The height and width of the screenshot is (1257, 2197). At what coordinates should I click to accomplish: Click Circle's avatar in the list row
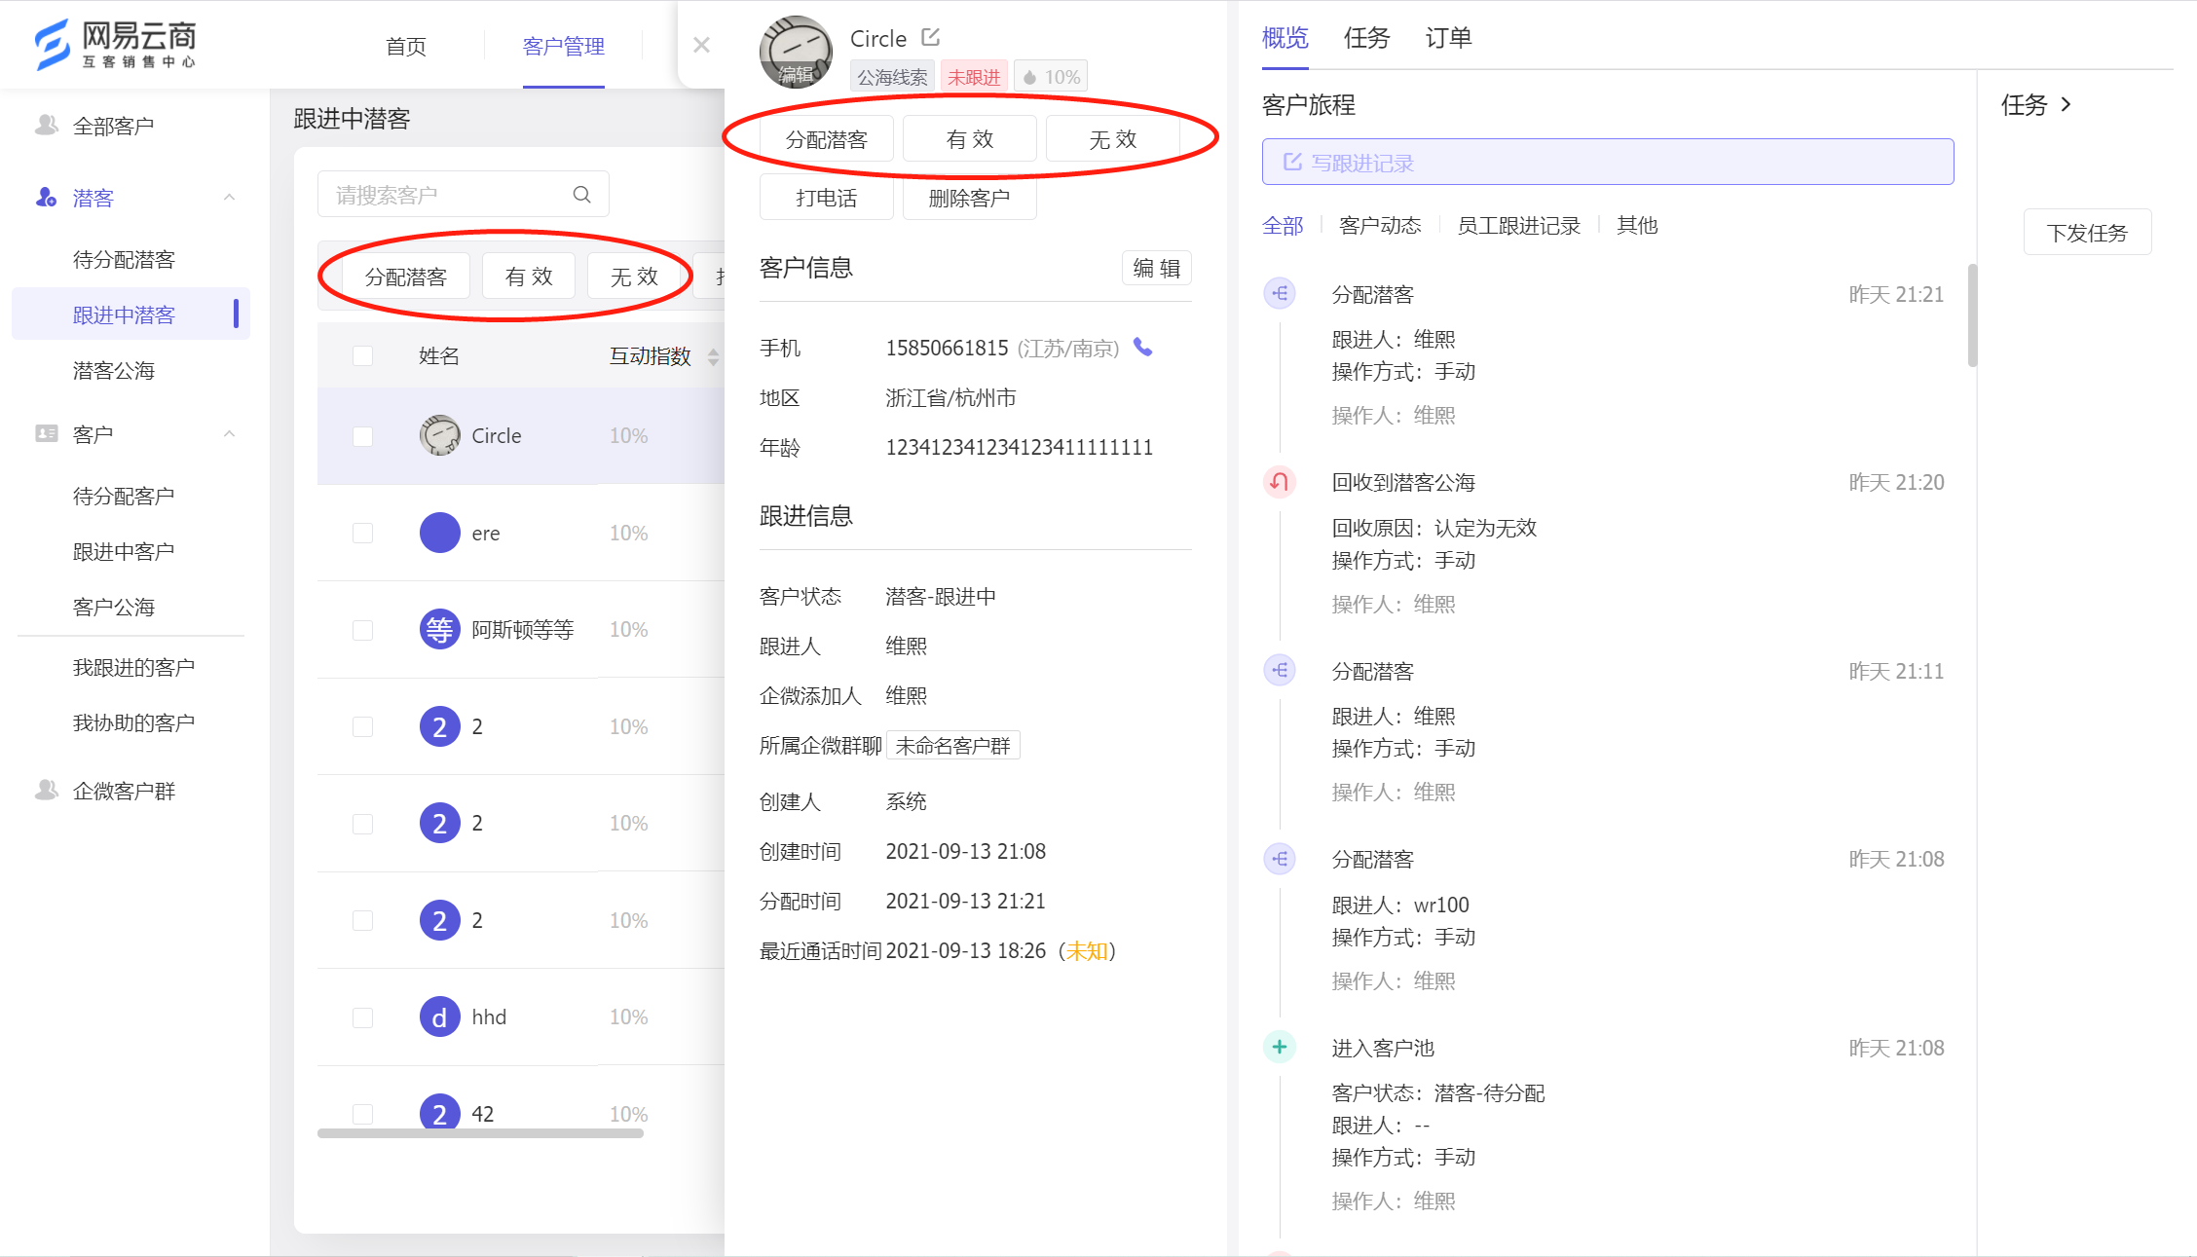[x=440, y=435]
